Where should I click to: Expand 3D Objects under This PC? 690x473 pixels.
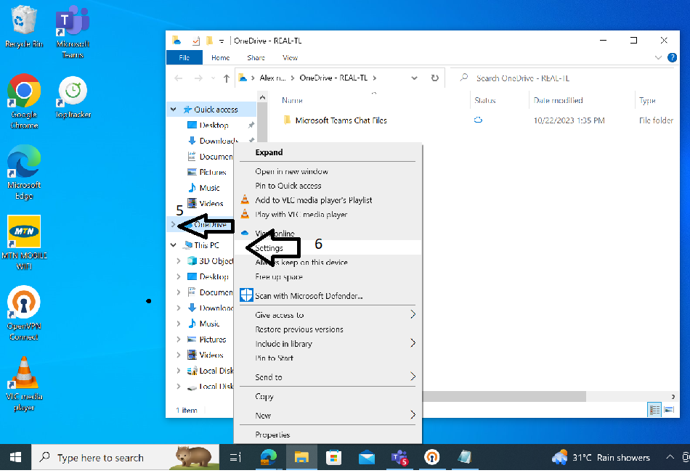[178, 261]
